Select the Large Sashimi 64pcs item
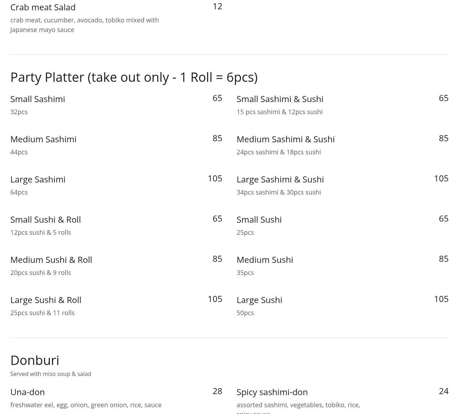Screen dimensions: 459x414 click(x=38, y=180)
